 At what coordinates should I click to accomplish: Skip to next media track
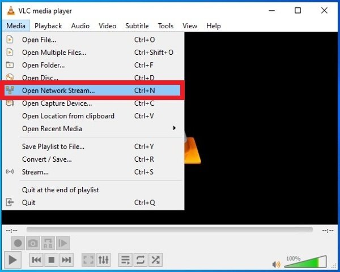tap(66, 260)
